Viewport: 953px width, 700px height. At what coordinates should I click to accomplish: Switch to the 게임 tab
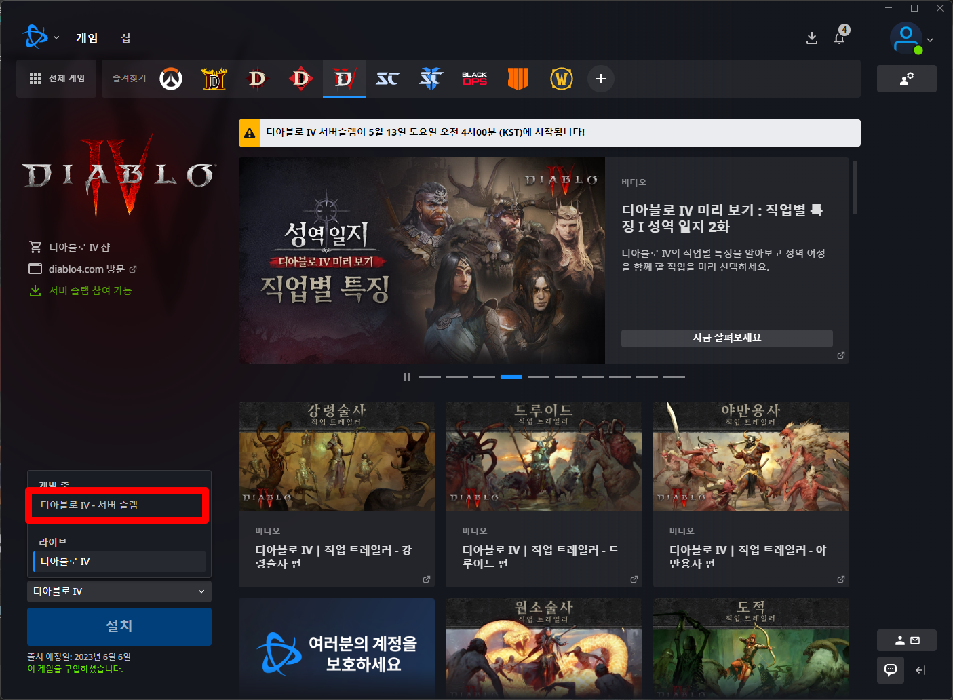coord(87,38)
